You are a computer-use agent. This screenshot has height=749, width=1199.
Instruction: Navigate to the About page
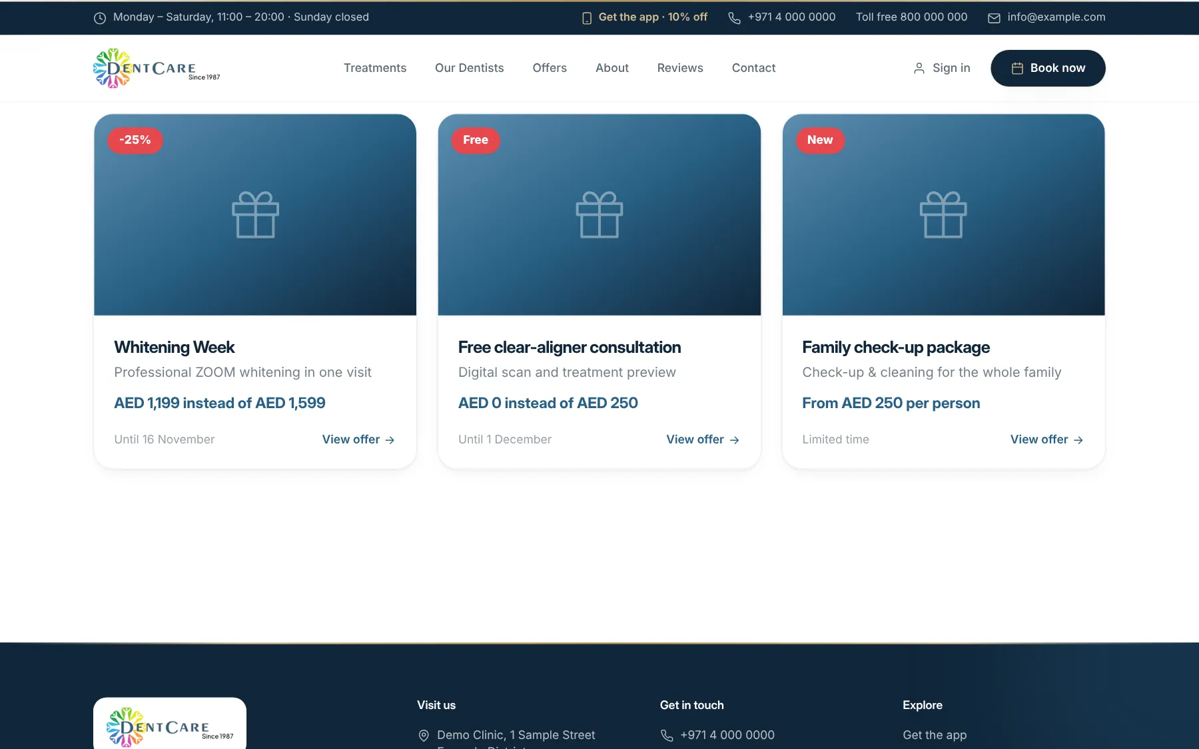pyautogui.click(x=612, y=68)
